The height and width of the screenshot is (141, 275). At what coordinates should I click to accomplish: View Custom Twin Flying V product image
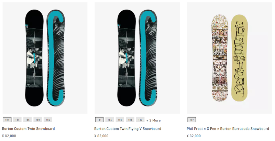pyautogui.click(x=137, y=58)
